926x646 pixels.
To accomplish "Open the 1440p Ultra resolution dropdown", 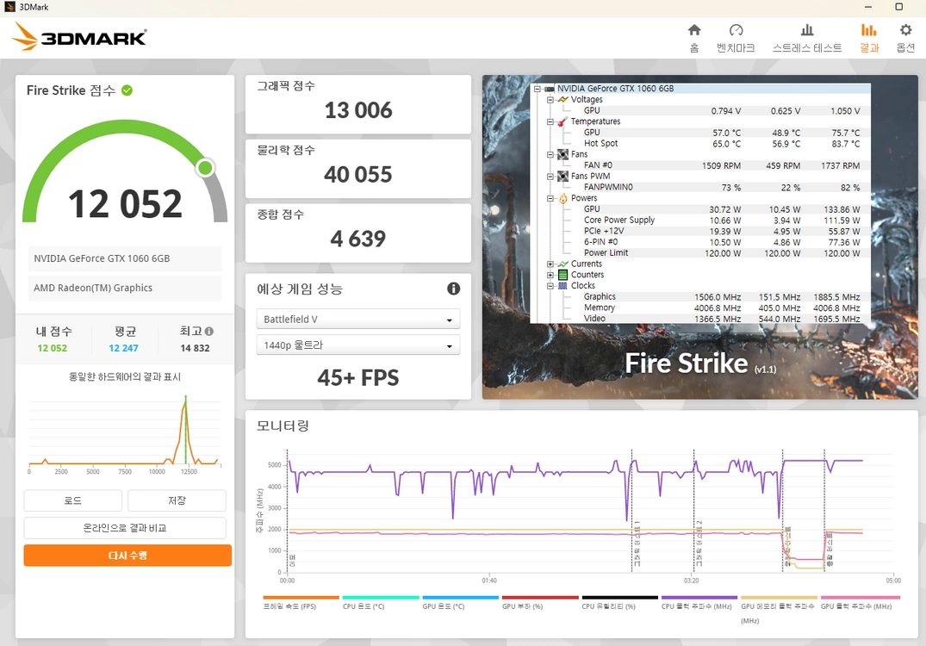I will pyautogui.click(x=357, y=345).
